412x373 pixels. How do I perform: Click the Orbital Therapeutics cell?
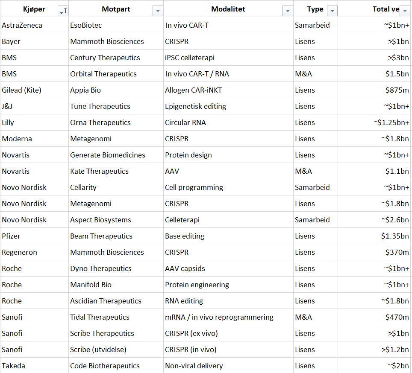tap(103, 74)
